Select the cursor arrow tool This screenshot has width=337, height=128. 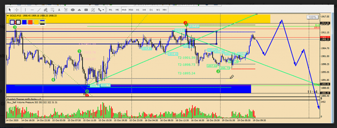point(10,10)
